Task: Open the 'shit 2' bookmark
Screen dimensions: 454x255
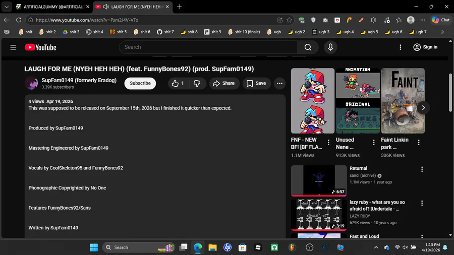Action: pyautogui.click(x=47, y=32)
